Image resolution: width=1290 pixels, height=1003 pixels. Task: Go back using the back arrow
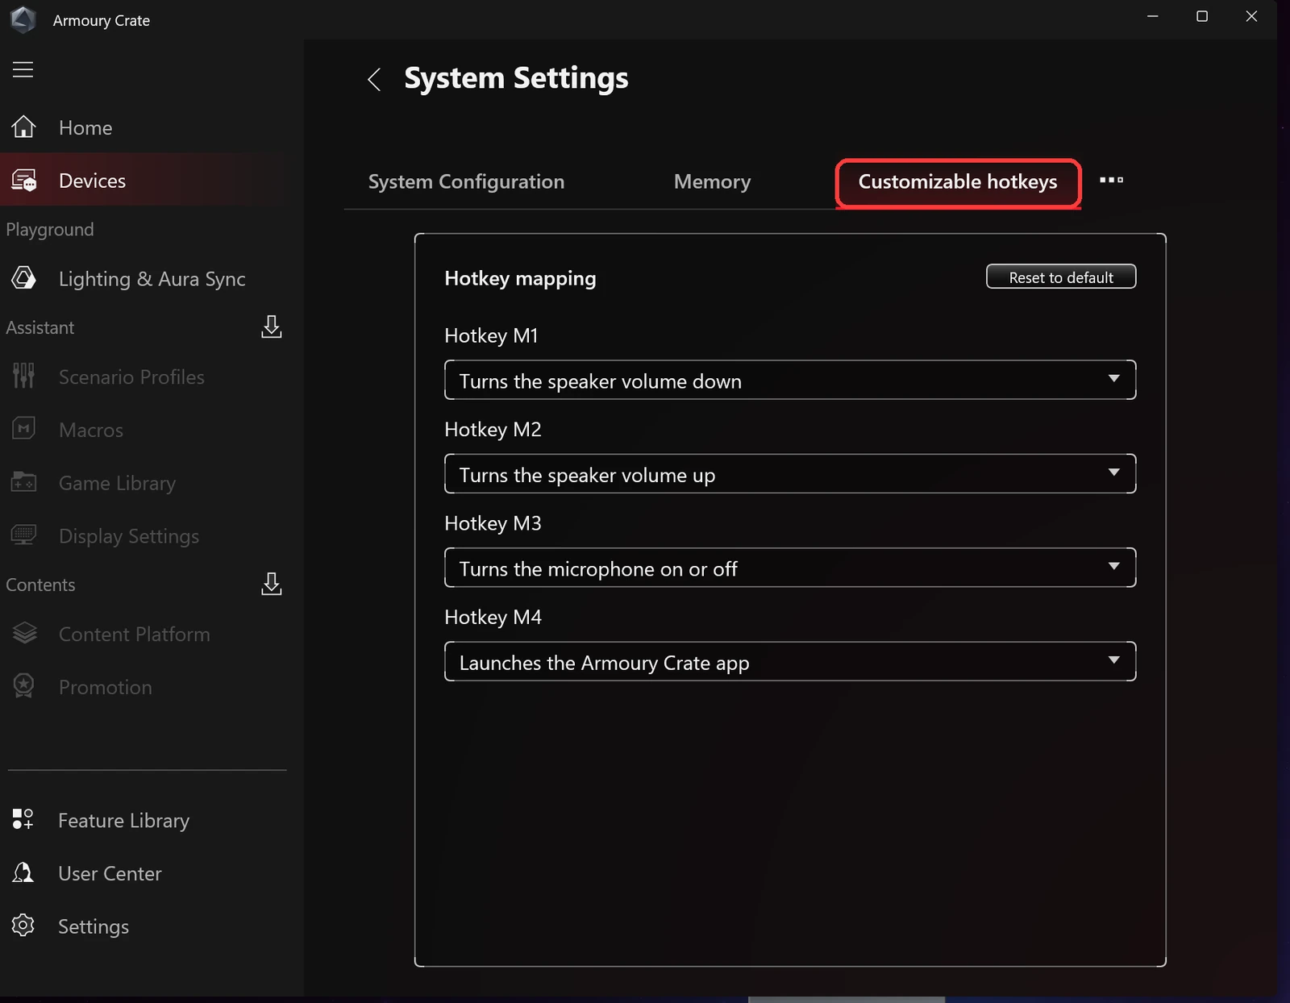(374, 79)
